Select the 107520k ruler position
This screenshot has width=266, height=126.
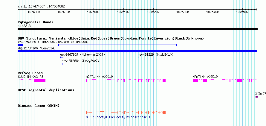coord(153,12)
